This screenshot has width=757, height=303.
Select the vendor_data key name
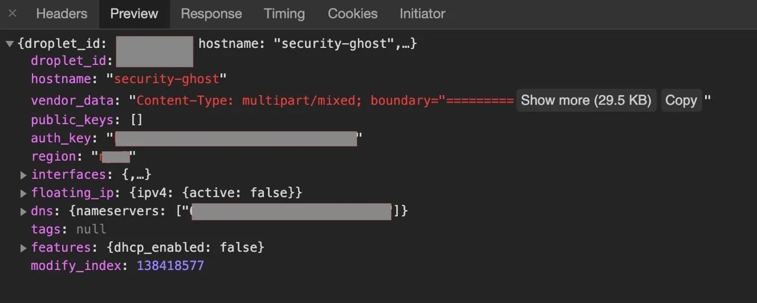pos(72,101)
